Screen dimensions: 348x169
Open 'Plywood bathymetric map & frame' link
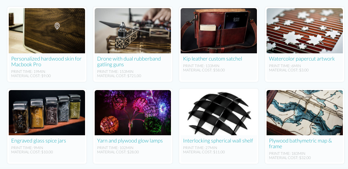tap(301, 143)
